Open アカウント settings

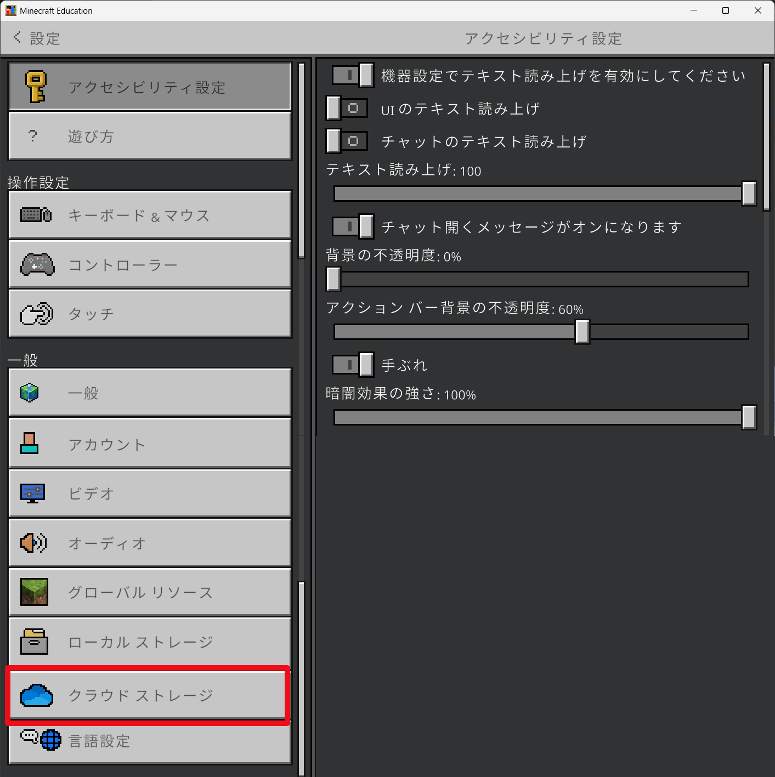150,443
